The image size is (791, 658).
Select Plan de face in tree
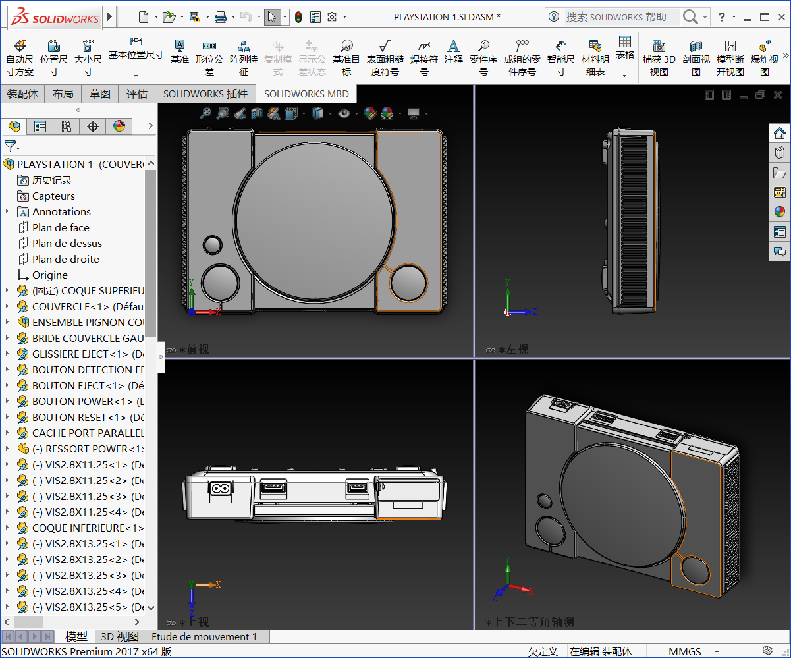click(x=61, y=227)
